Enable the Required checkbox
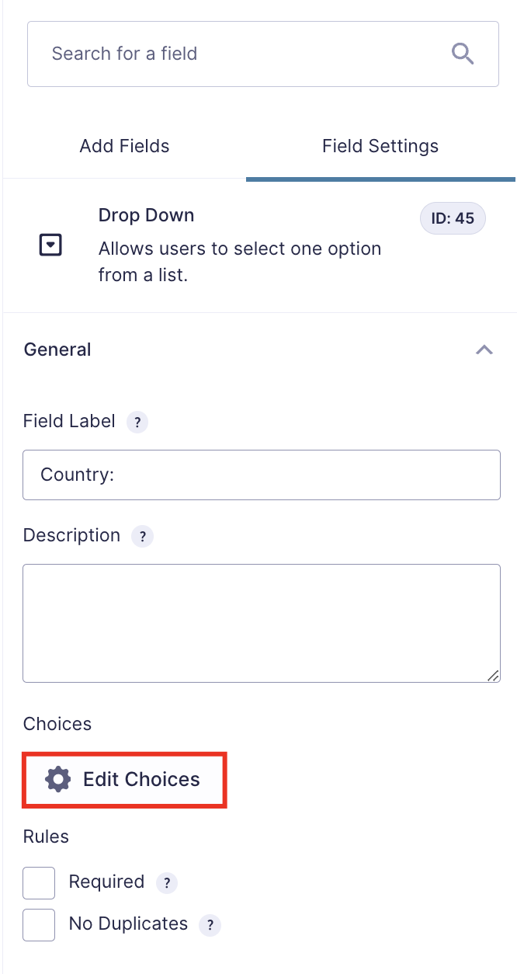Image resolution: width=517 pixels, height=974 pixels. [x=39, y=883]
